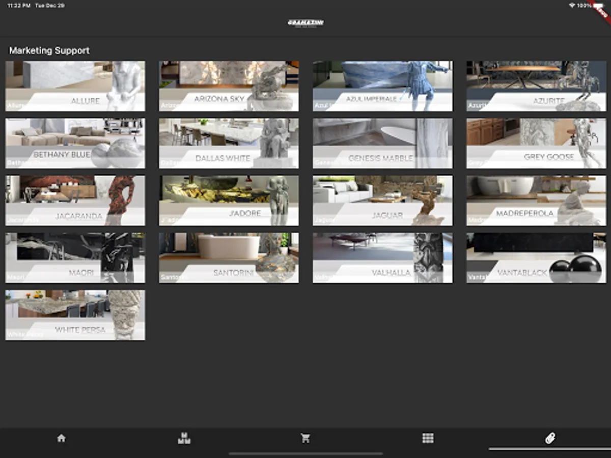Choose the Madreperola thumbnail
The width and height of the screenshot is (611, 458).
(x=536, y=201)
